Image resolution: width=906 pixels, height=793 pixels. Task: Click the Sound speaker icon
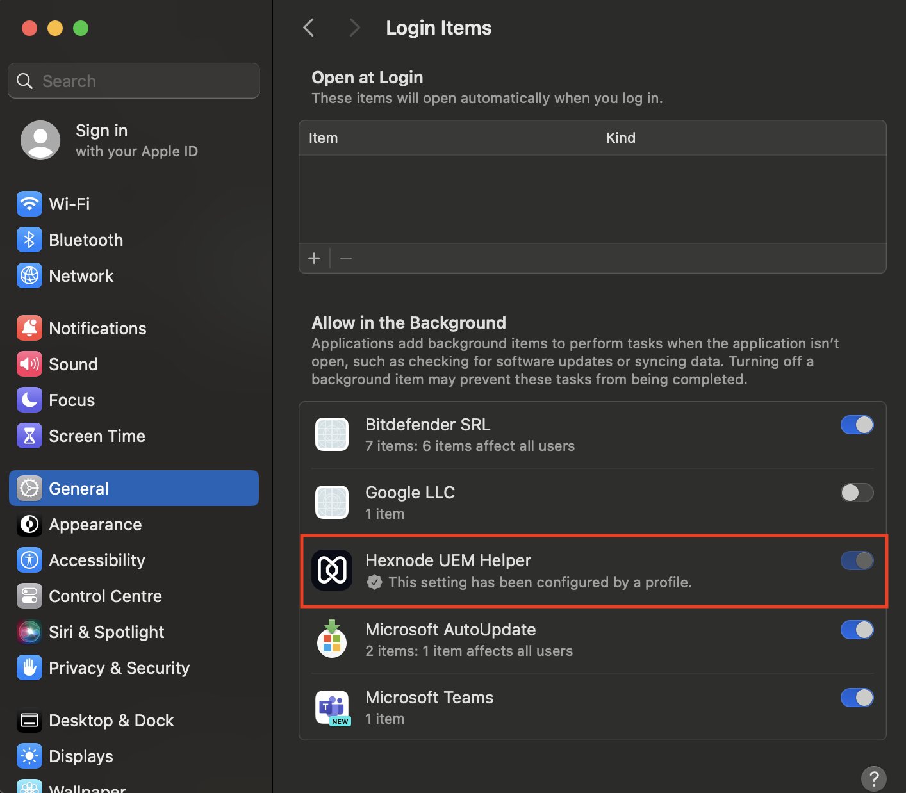tap(29, 364)
